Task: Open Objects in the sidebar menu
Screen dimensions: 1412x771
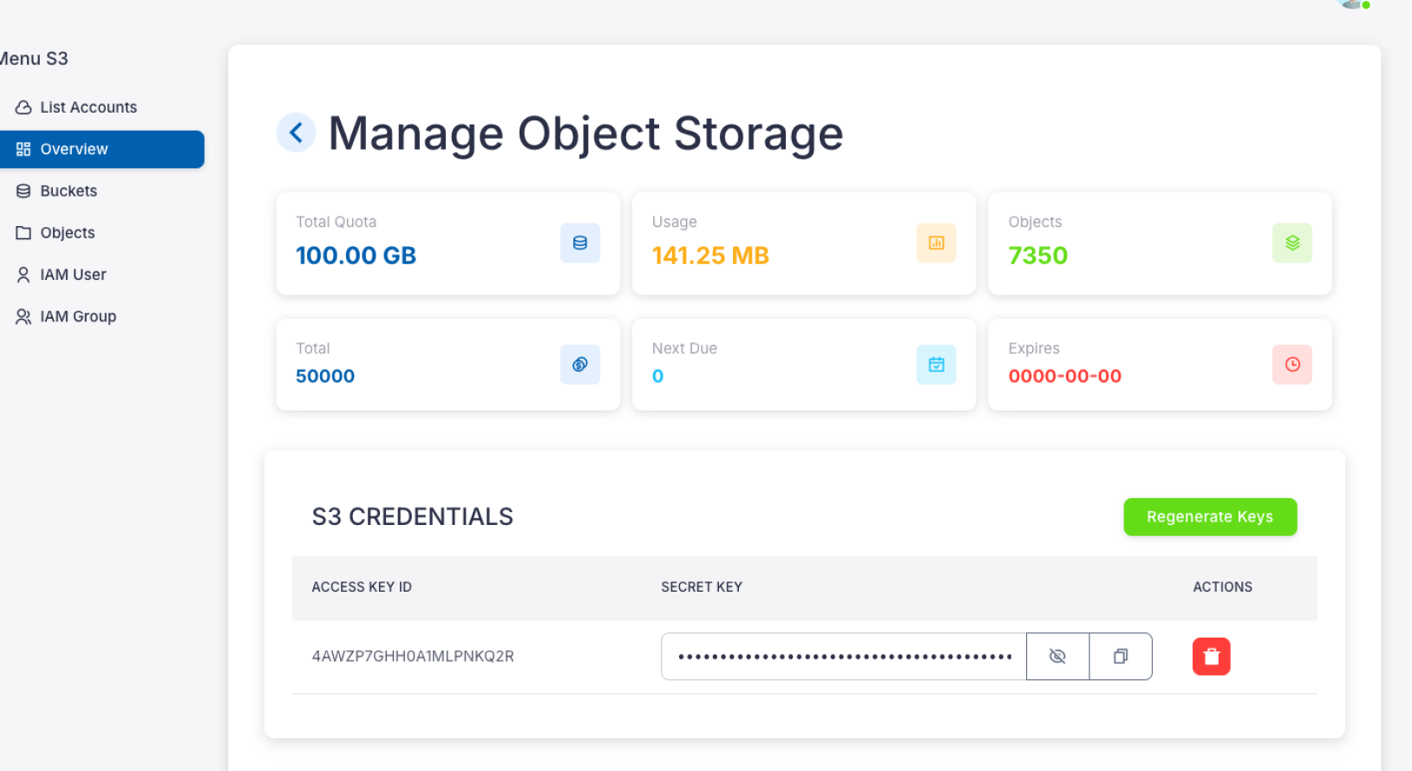Action: [x=102, y=233]
